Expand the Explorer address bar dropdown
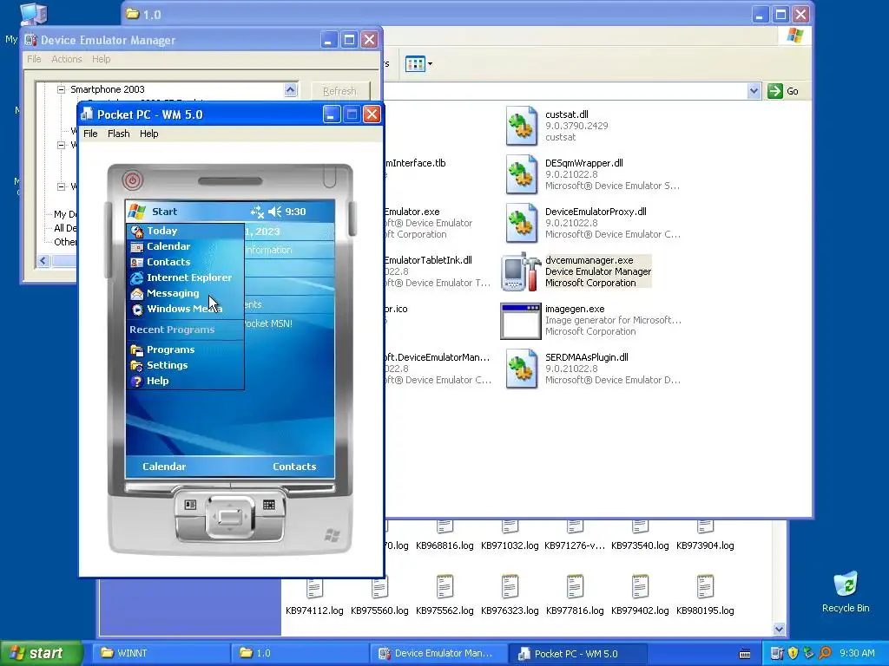The height and width of the screenshot is (666, 889). pyautogui.click(x=754, y=90)
